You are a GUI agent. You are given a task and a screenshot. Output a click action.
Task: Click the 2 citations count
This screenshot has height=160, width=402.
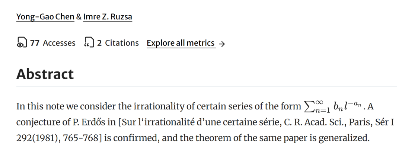tap(99, 43)
